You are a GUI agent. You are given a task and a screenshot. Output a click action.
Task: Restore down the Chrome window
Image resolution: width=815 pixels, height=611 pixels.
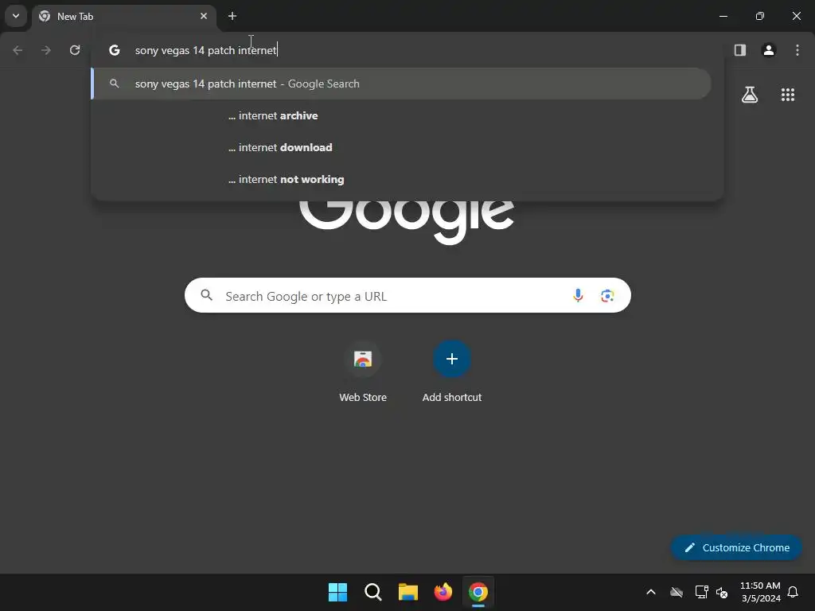760,16
